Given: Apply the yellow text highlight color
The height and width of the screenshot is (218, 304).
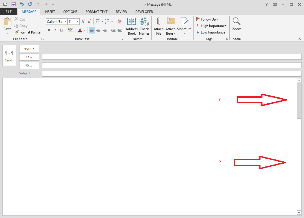Looking at the screenshot, I should point(70,30).
